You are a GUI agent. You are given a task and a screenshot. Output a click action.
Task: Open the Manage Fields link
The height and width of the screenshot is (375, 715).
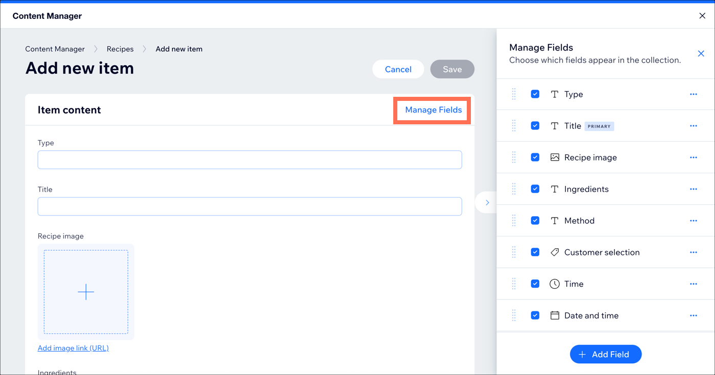434,110
